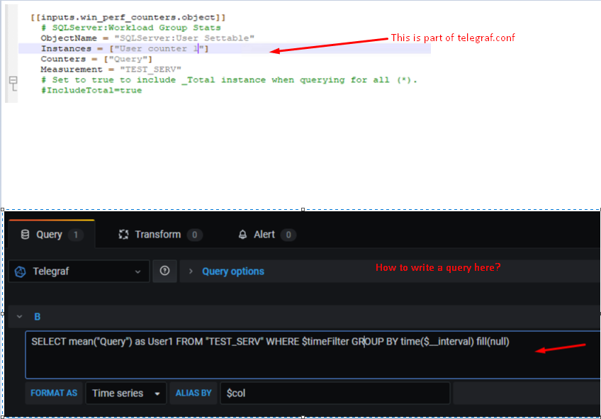Screen dimensions: 601x419
Task: Open the datasource help question-mark icon
Action: tap(164, 271)
